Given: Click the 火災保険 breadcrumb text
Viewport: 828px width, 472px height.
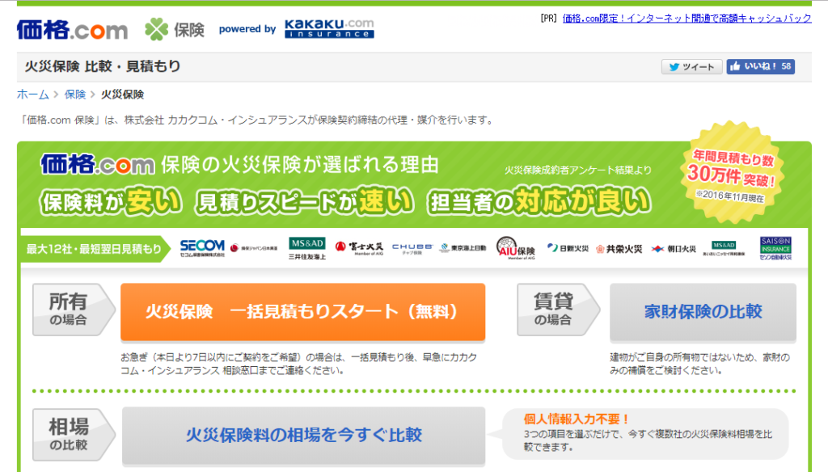Looking at the screenshot, I should pyautogui.click(x=123, y=95).
